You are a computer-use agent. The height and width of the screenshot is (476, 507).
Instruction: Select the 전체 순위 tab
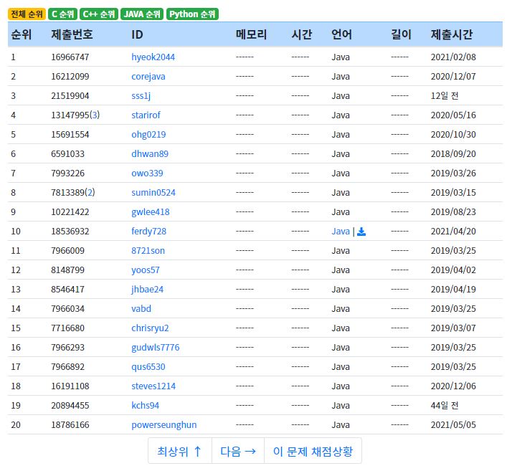coord(27,14)
